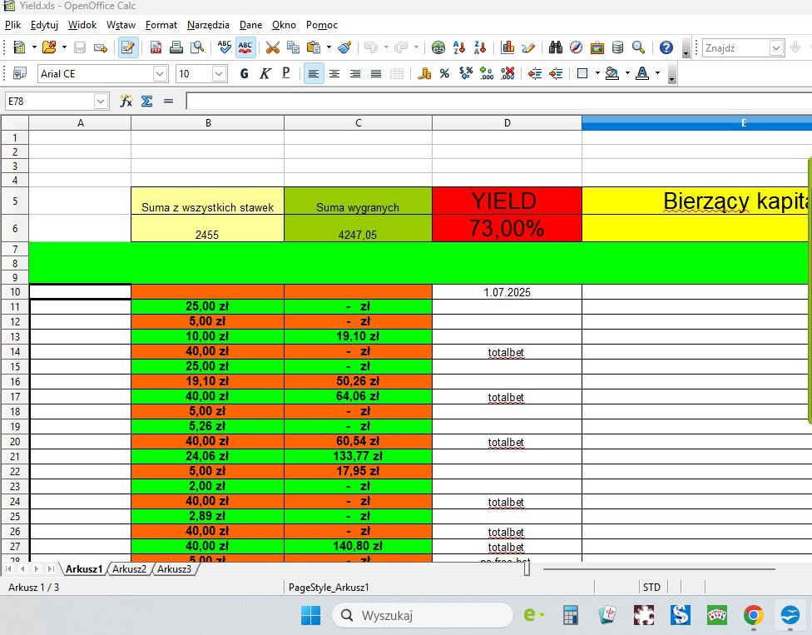Open Find & Replace binoculars icon

pos(556,47)
